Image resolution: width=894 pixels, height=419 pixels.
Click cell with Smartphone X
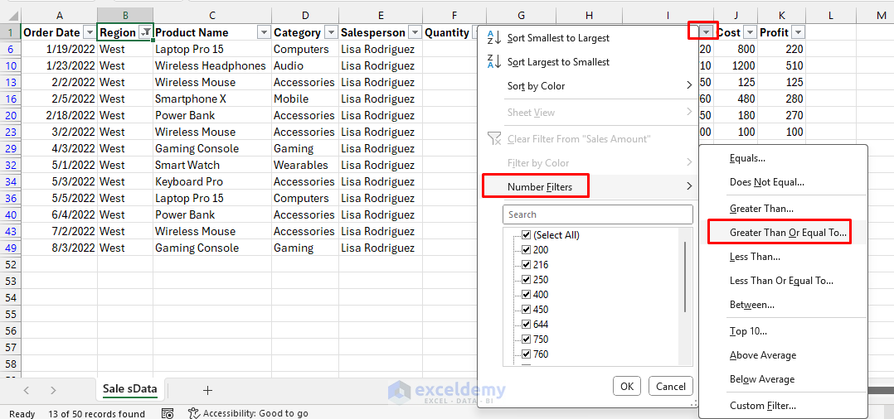(x=212, y=99)
